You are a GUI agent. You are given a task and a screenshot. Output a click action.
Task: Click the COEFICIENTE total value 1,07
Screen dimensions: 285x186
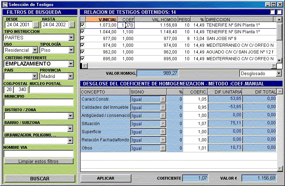click(196, 178)
